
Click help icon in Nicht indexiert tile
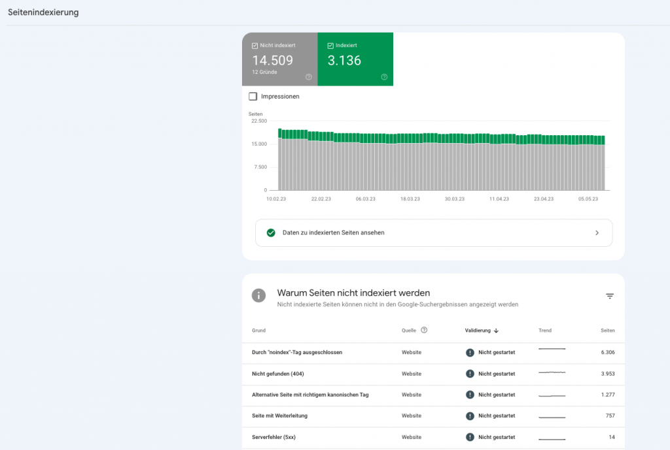[x=309, y=77]
